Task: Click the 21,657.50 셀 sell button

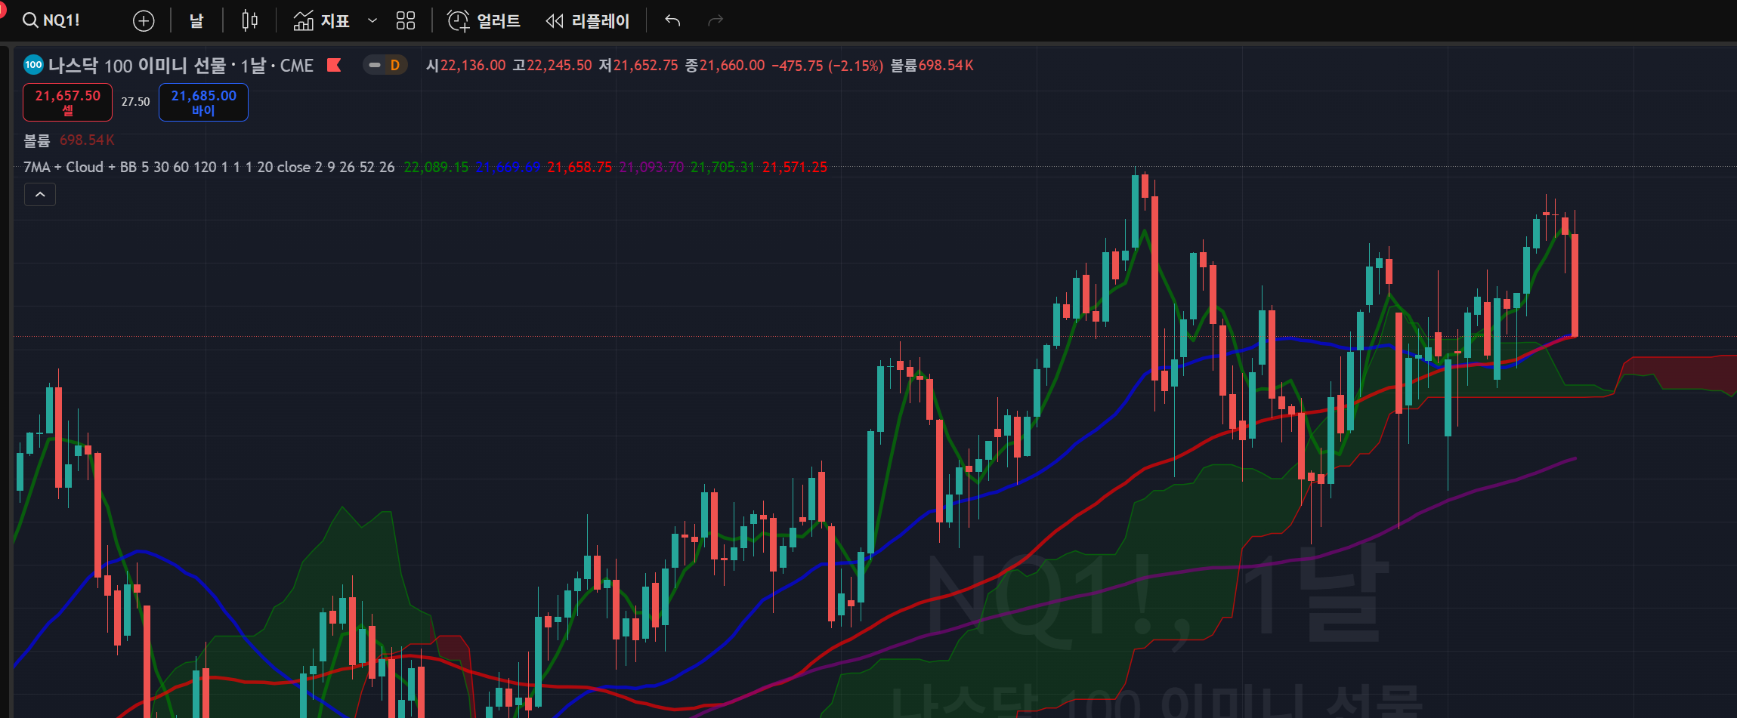Action: point(67,102)
